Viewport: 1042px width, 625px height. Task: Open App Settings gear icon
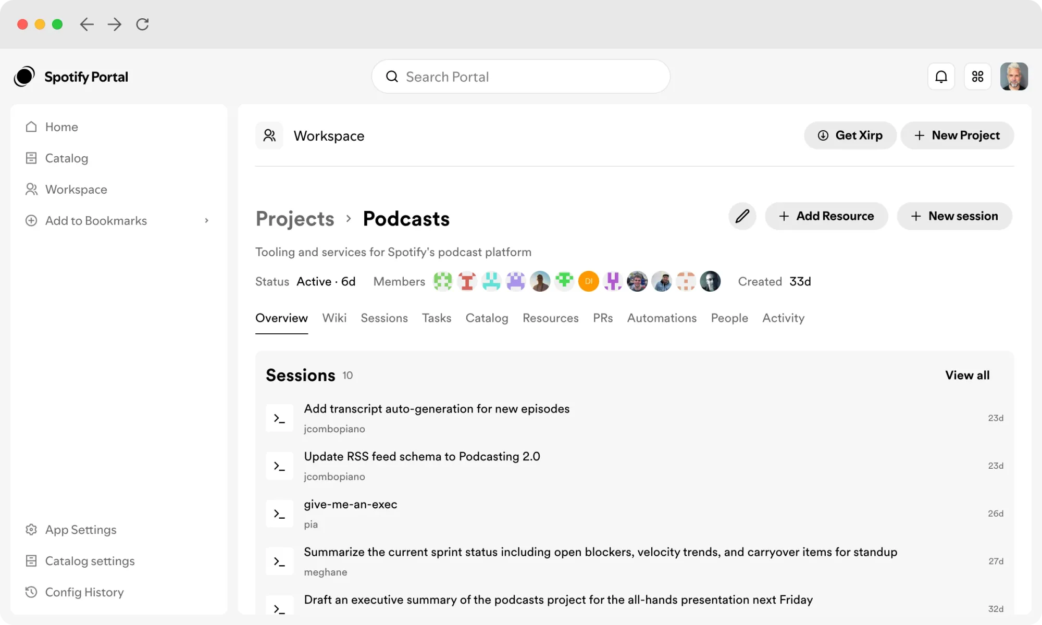pos(31,529)
